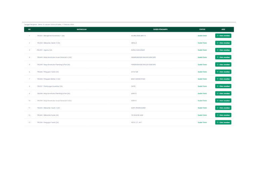This screenshot has height=182, width=258.
Task: Click the eye icon in row 13's Lihat Jawaban
Action: pyautogui.click(x=218, y=122)
